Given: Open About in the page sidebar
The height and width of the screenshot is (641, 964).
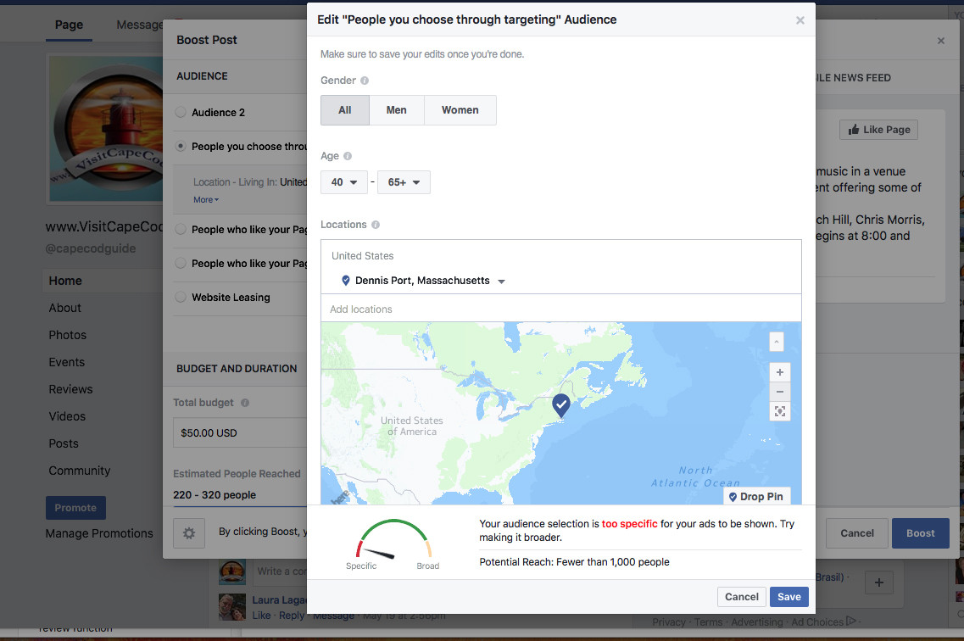Looking at the screenshot, I should click(65, 308).
